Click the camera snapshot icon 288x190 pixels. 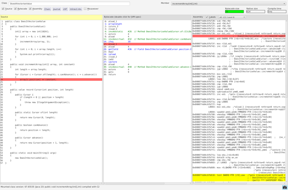(x=285, y=188)
